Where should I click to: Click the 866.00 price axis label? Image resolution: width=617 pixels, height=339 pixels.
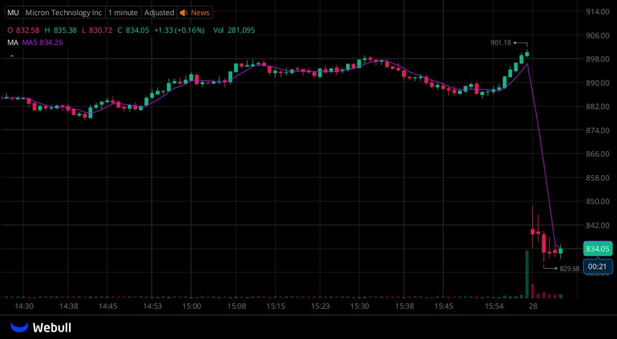coord(597,154)
